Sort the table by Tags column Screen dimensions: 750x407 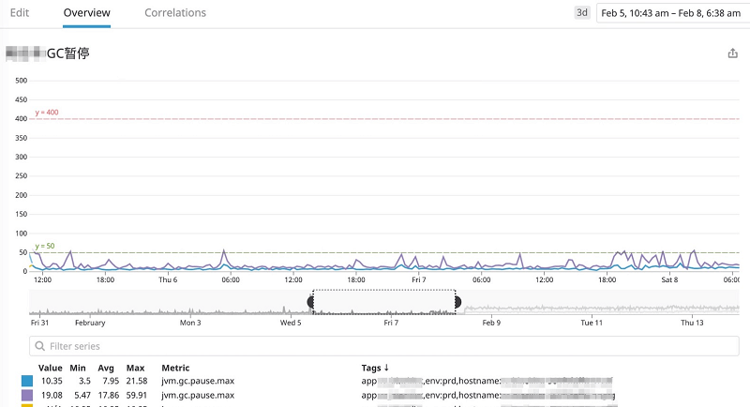tap(375, 368)
